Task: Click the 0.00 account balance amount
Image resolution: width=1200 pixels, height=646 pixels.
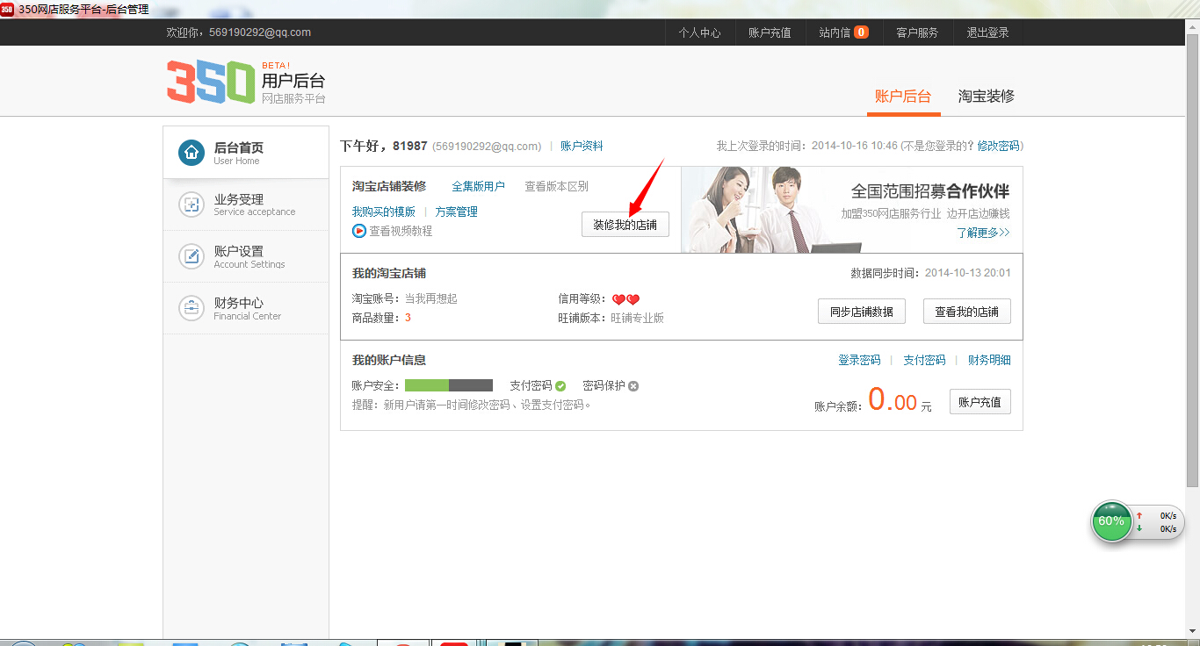Action: pyautogui.click(x=893, y=401)
